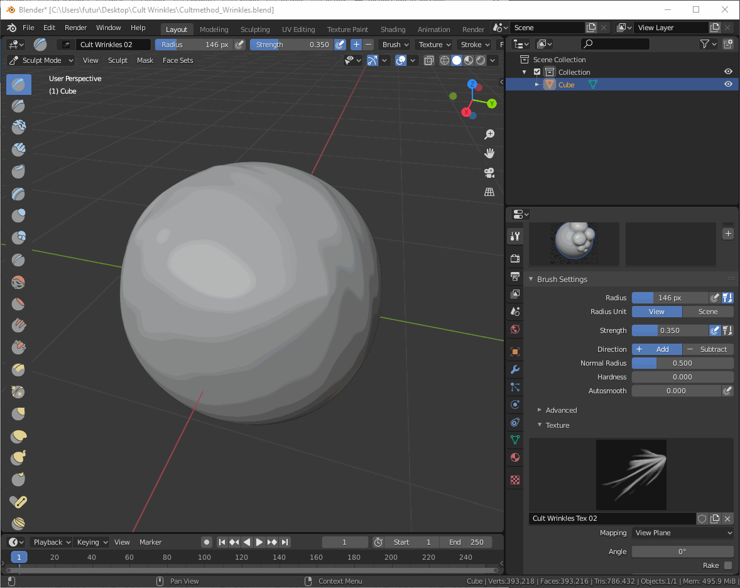The image size is (740, 588).
Task: Switch to the Shading workspace tab
Action: 393,29
